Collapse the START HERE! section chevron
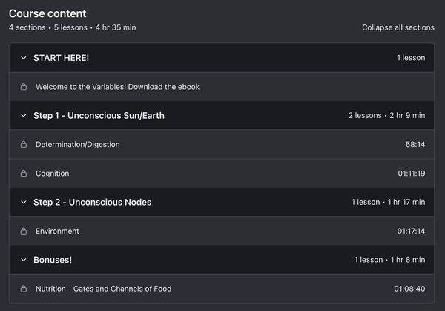The width and height of the screenshot is (445, 311). point(24,58)
